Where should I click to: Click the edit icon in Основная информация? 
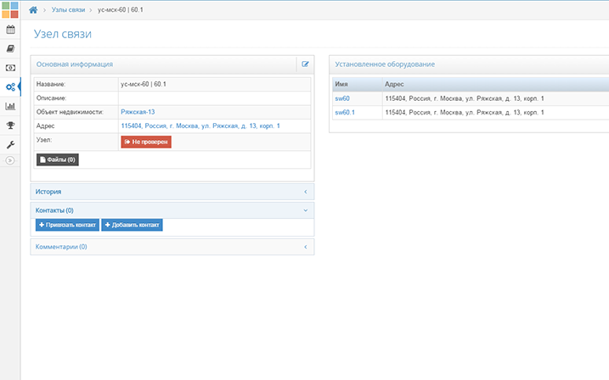(305, 64)
